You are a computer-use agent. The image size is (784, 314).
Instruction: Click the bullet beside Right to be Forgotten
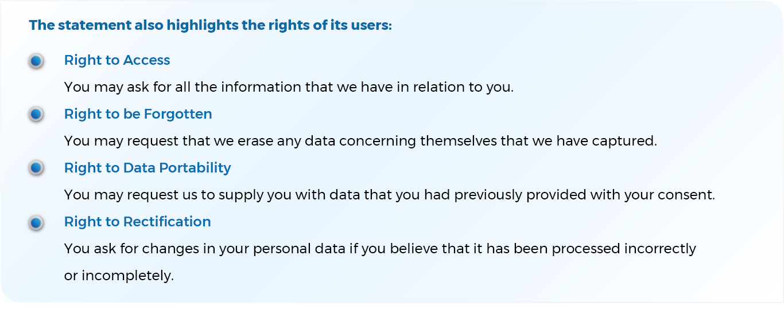click(36, 115)
